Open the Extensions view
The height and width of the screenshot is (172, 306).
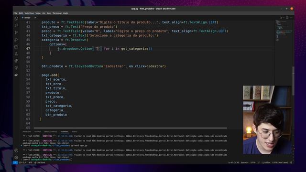click(16, 47)
